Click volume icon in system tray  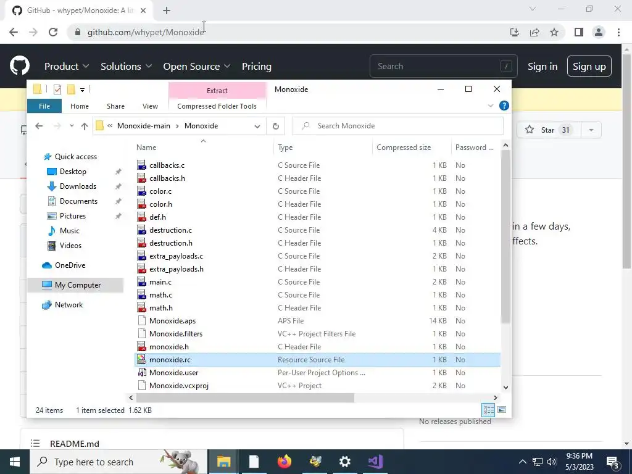pos(552,462)
